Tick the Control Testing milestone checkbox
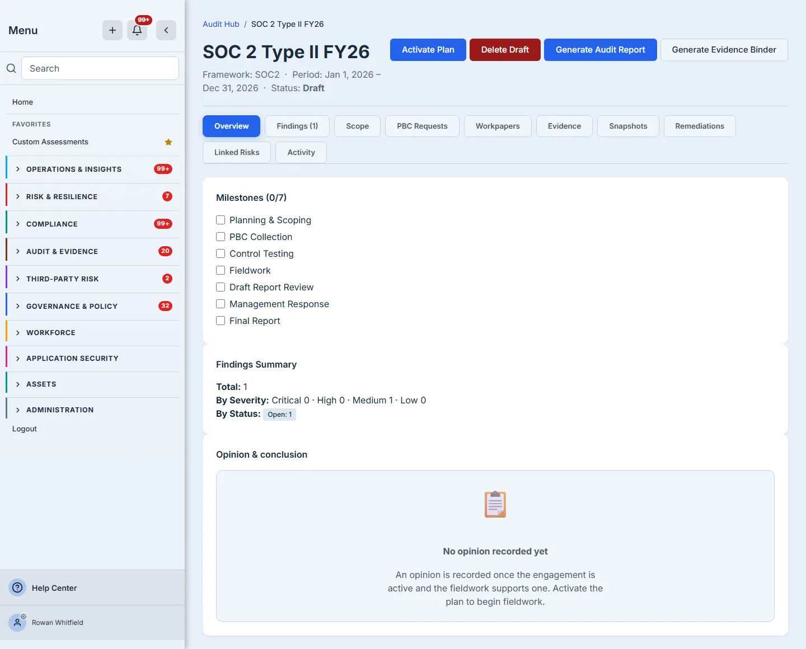 click(221, 253)
